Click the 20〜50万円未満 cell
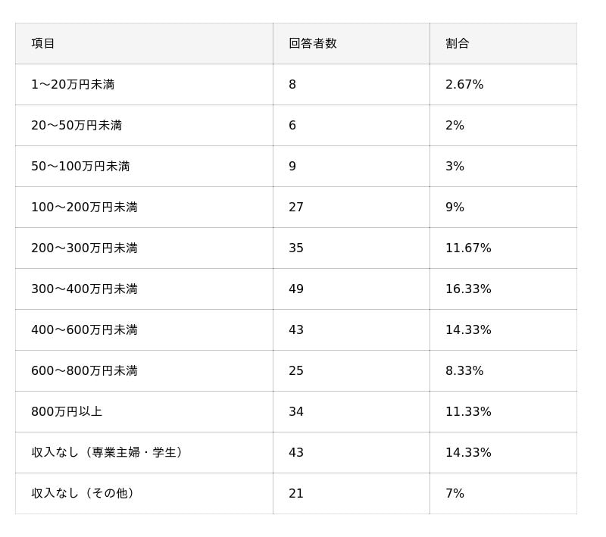This screenshot has height=537, width=606. [77, 125]
